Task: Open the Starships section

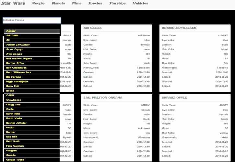Action: [117, 3]
